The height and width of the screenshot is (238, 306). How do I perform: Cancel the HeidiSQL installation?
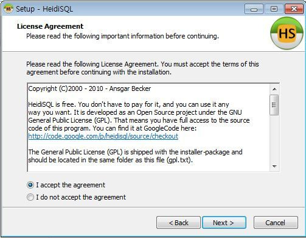pos(276,223)
